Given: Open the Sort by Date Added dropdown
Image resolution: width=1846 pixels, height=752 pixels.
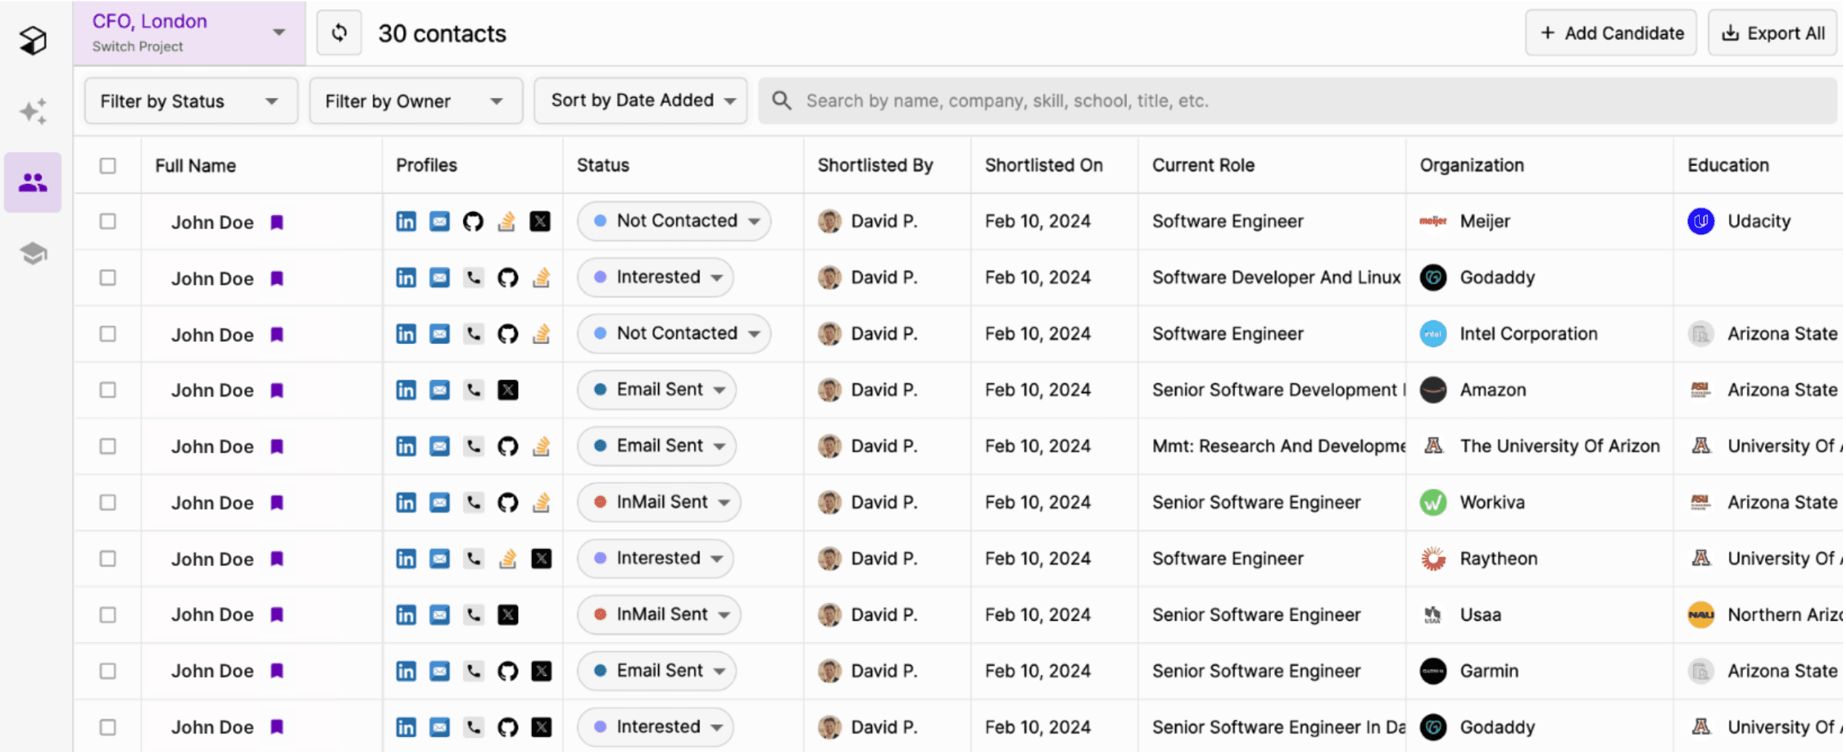Looking at the screenshot, I should (x=640, y=101).
